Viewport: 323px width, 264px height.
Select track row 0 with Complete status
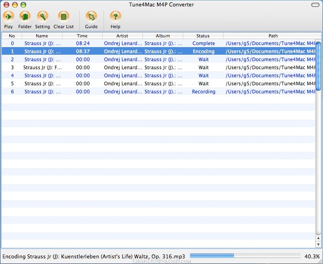click(121, 43)
